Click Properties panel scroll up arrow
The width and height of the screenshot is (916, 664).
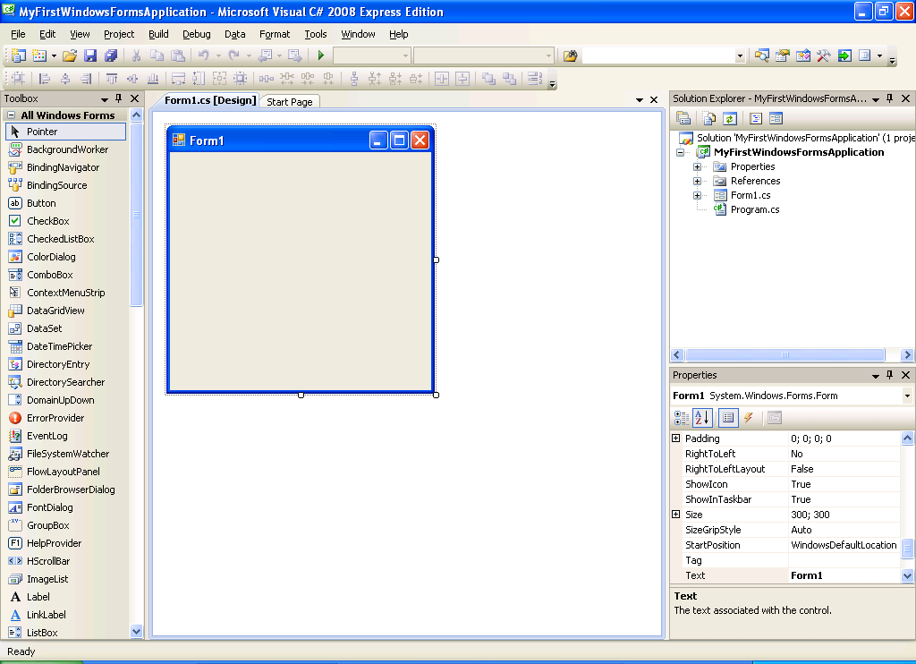click(x=907, y=438)
